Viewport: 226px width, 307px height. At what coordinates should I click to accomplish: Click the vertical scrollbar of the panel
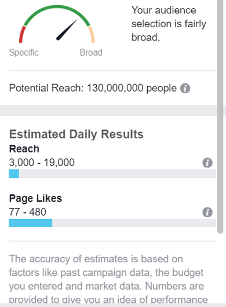[220, 116]
